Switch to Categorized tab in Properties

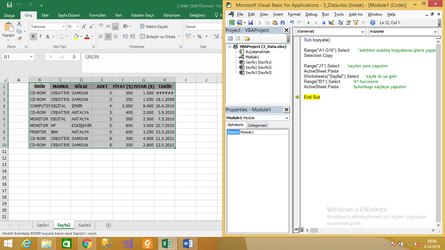click(x=257, y=125)
